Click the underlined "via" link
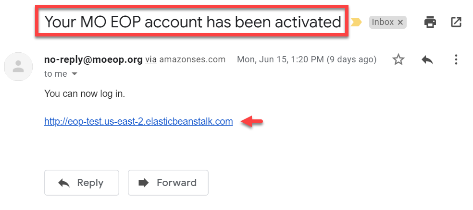This screenshot has width=473, height=210. pyautogui.click(x=151, y=60)
